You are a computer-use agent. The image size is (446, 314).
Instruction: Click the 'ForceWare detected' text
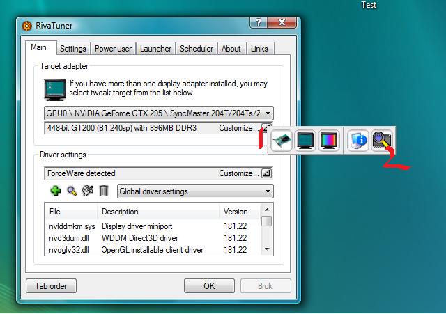pyautogui.click(x=81, y=173)
